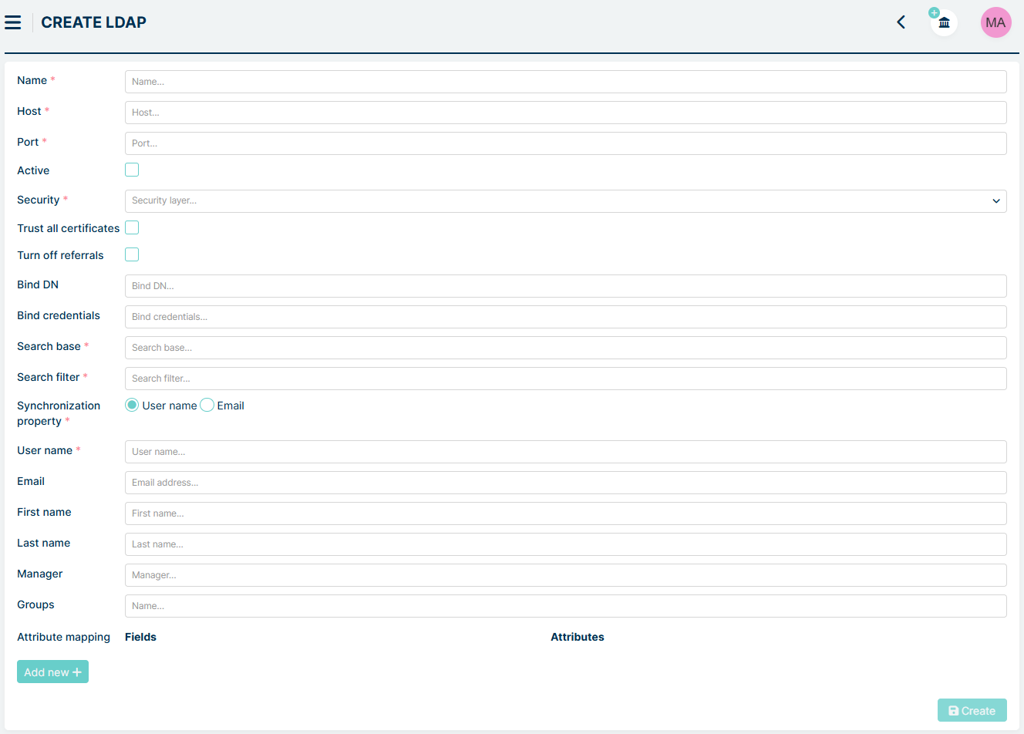Focus the Name input field

point(565,82)
